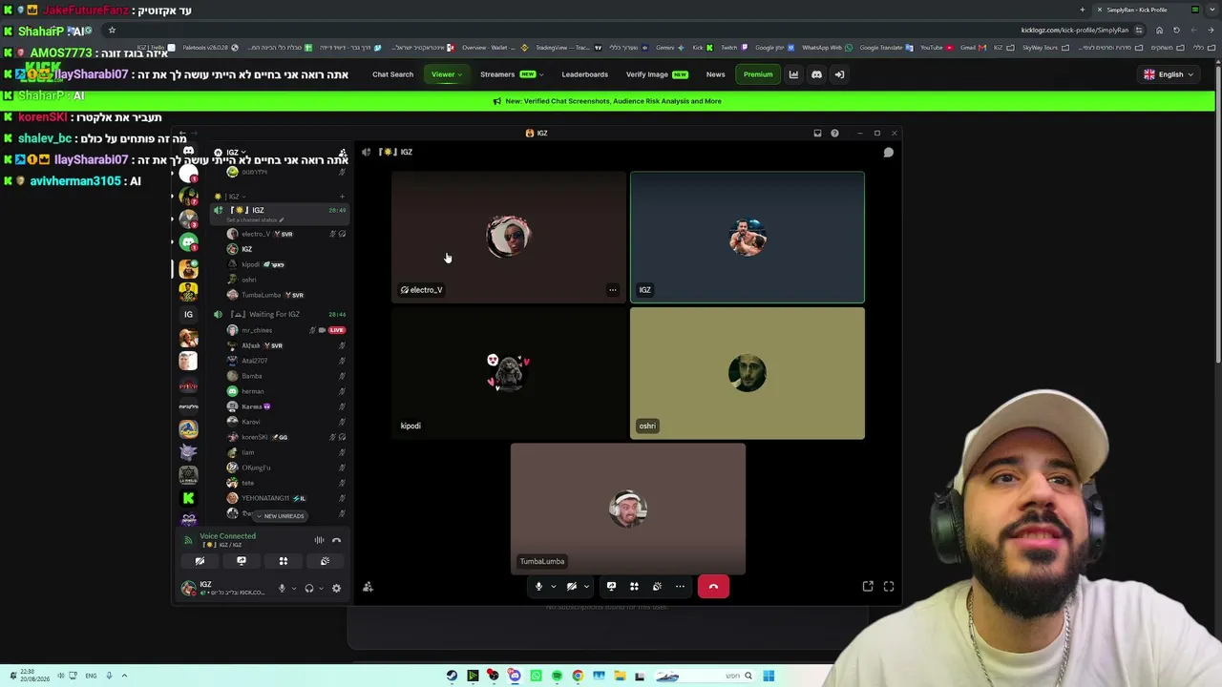Open headphone output arrow in user panel
This screenshot has width=1222, height=687.
click(322, 589)
